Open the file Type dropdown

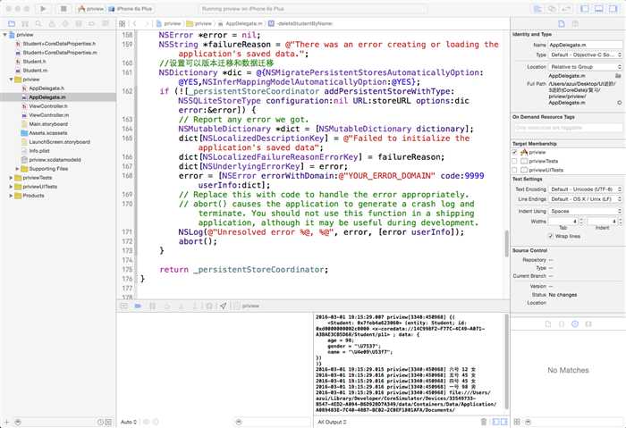585,55
